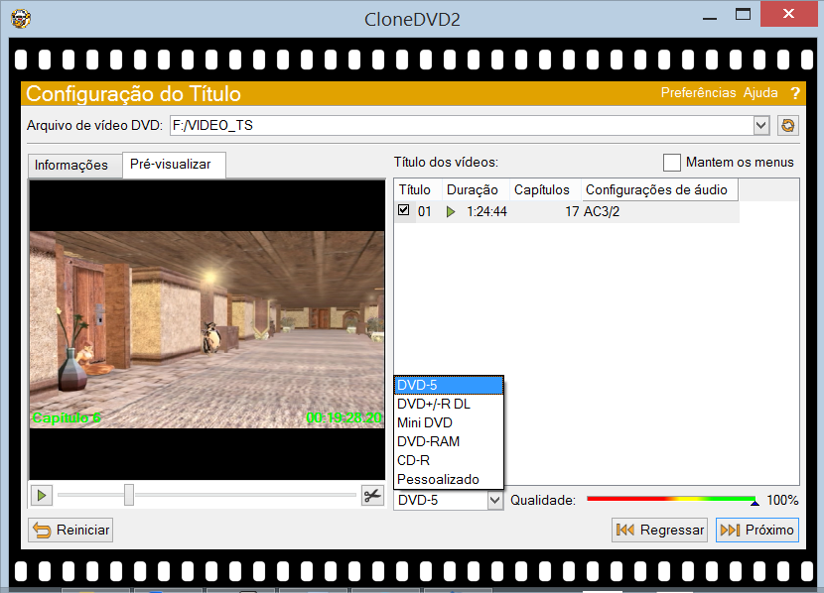Play title 01 with green arrow

[x=451, y=212]
